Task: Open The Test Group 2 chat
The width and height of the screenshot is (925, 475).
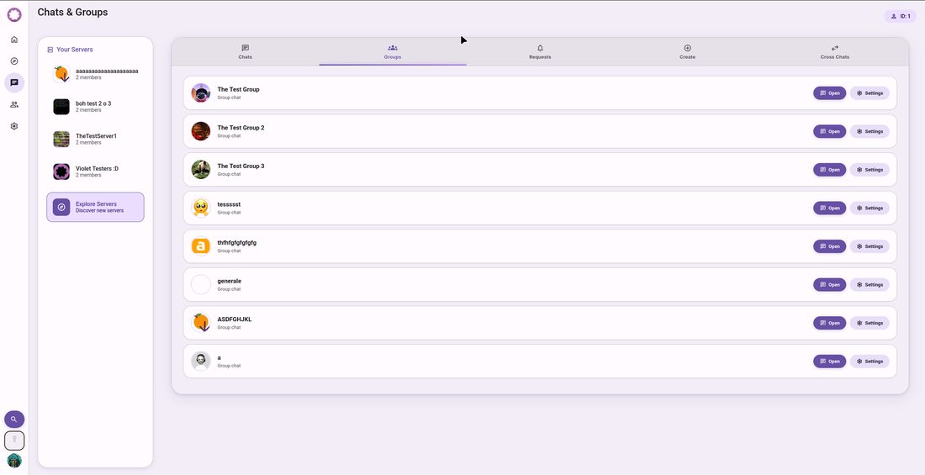Action: point(829,132)
